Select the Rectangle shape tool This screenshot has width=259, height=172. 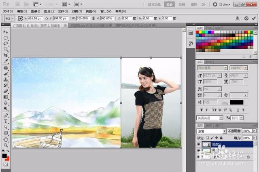pyautogui.click(x=6, y=133)
